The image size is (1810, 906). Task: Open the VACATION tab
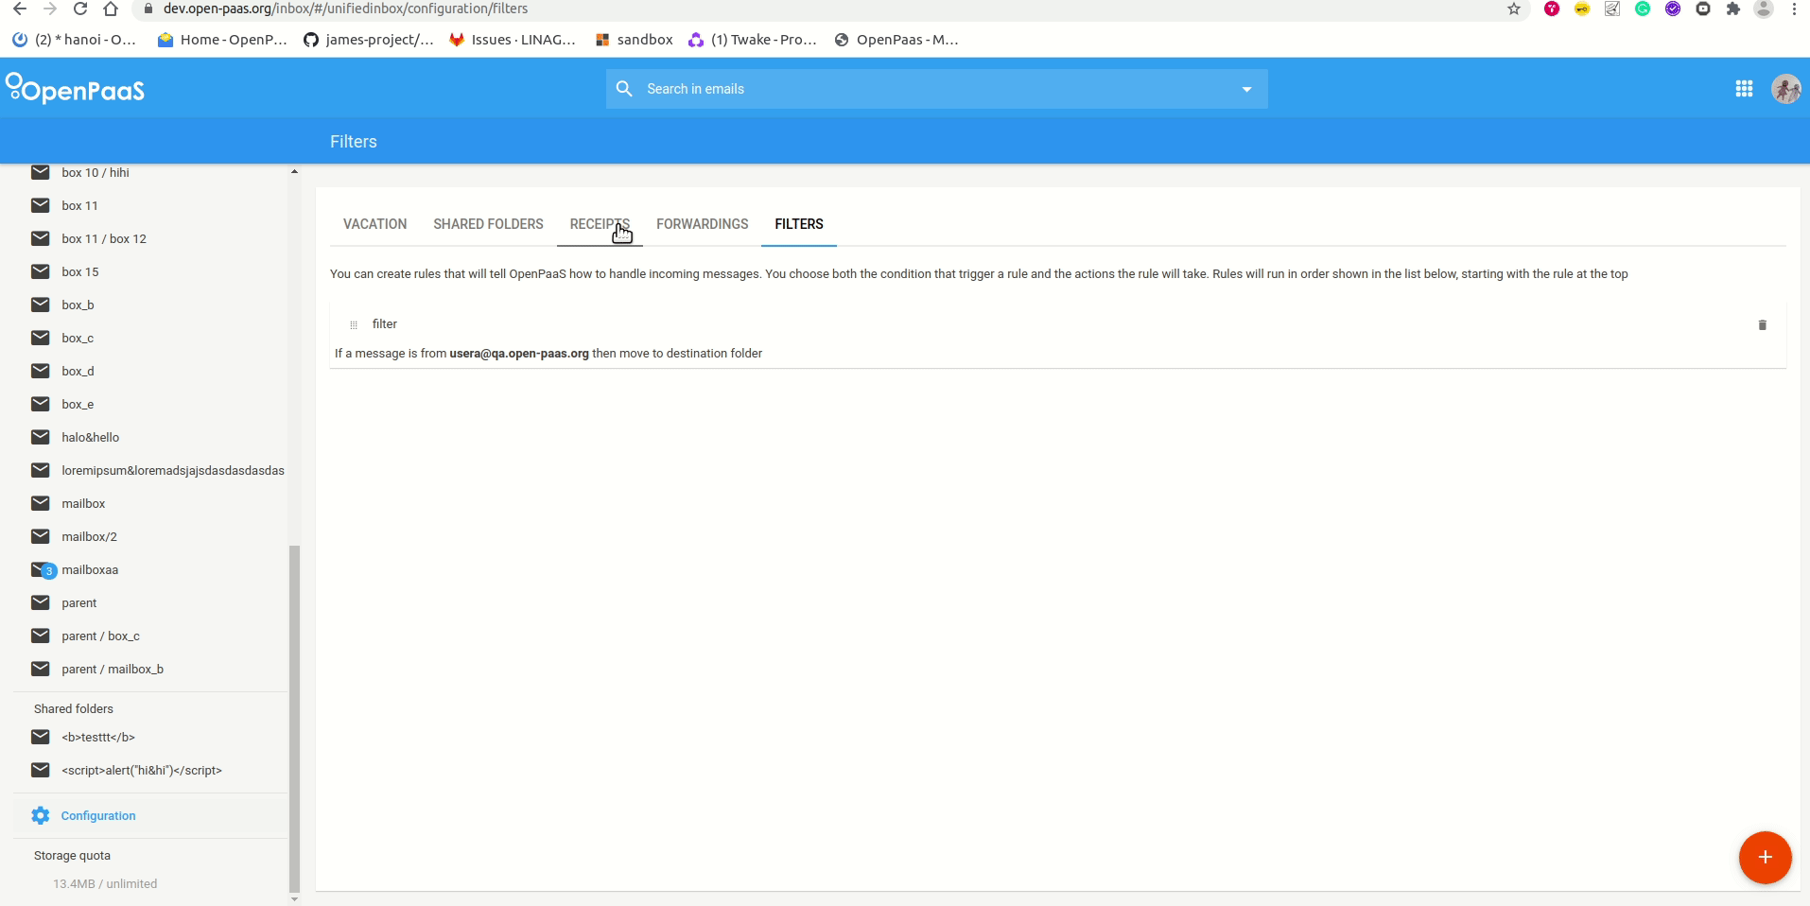point(374,224)
